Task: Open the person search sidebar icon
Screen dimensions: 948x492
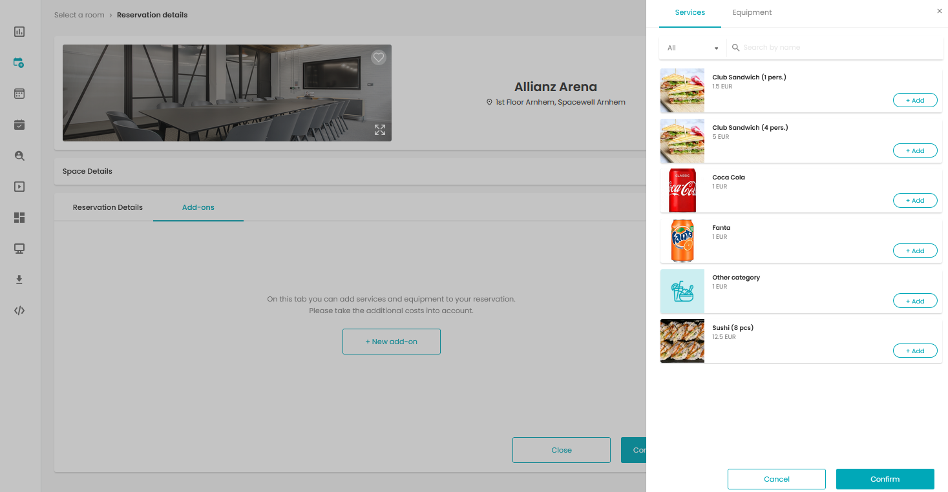Action: pyautogui.click(x=19, y=156)
